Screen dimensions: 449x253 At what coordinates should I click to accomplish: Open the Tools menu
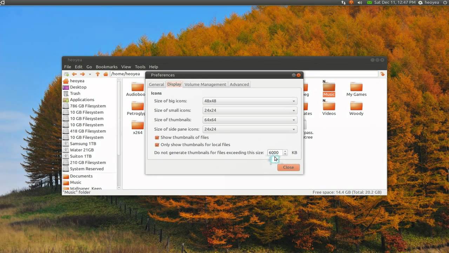(x=140, y=67)
